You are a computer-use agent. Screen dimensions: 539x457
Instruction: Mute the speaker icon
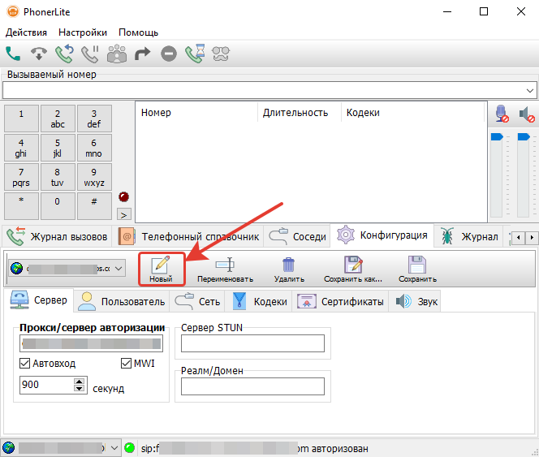(x=527, y=114)
